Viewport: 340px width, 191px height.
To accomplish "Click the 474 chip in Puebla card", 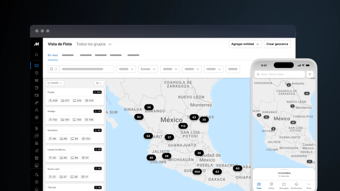I will [89, 101].
